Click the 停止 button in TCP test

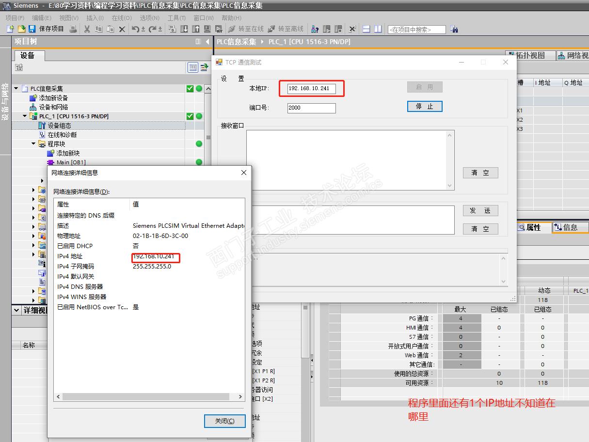click(425, 107)
